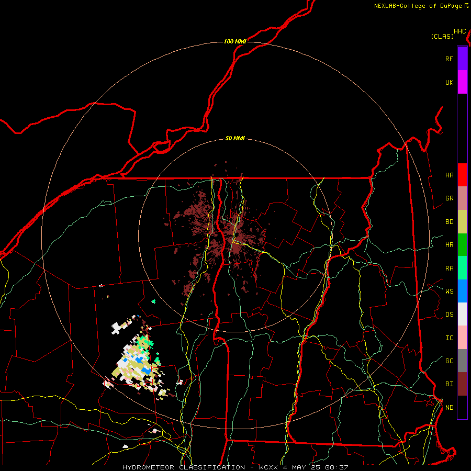Click the GC legend label
The image size is (471, 471).
point(449,361)
